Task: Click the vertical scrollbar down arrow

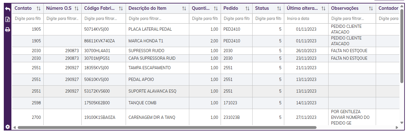Action: [402, 123]
